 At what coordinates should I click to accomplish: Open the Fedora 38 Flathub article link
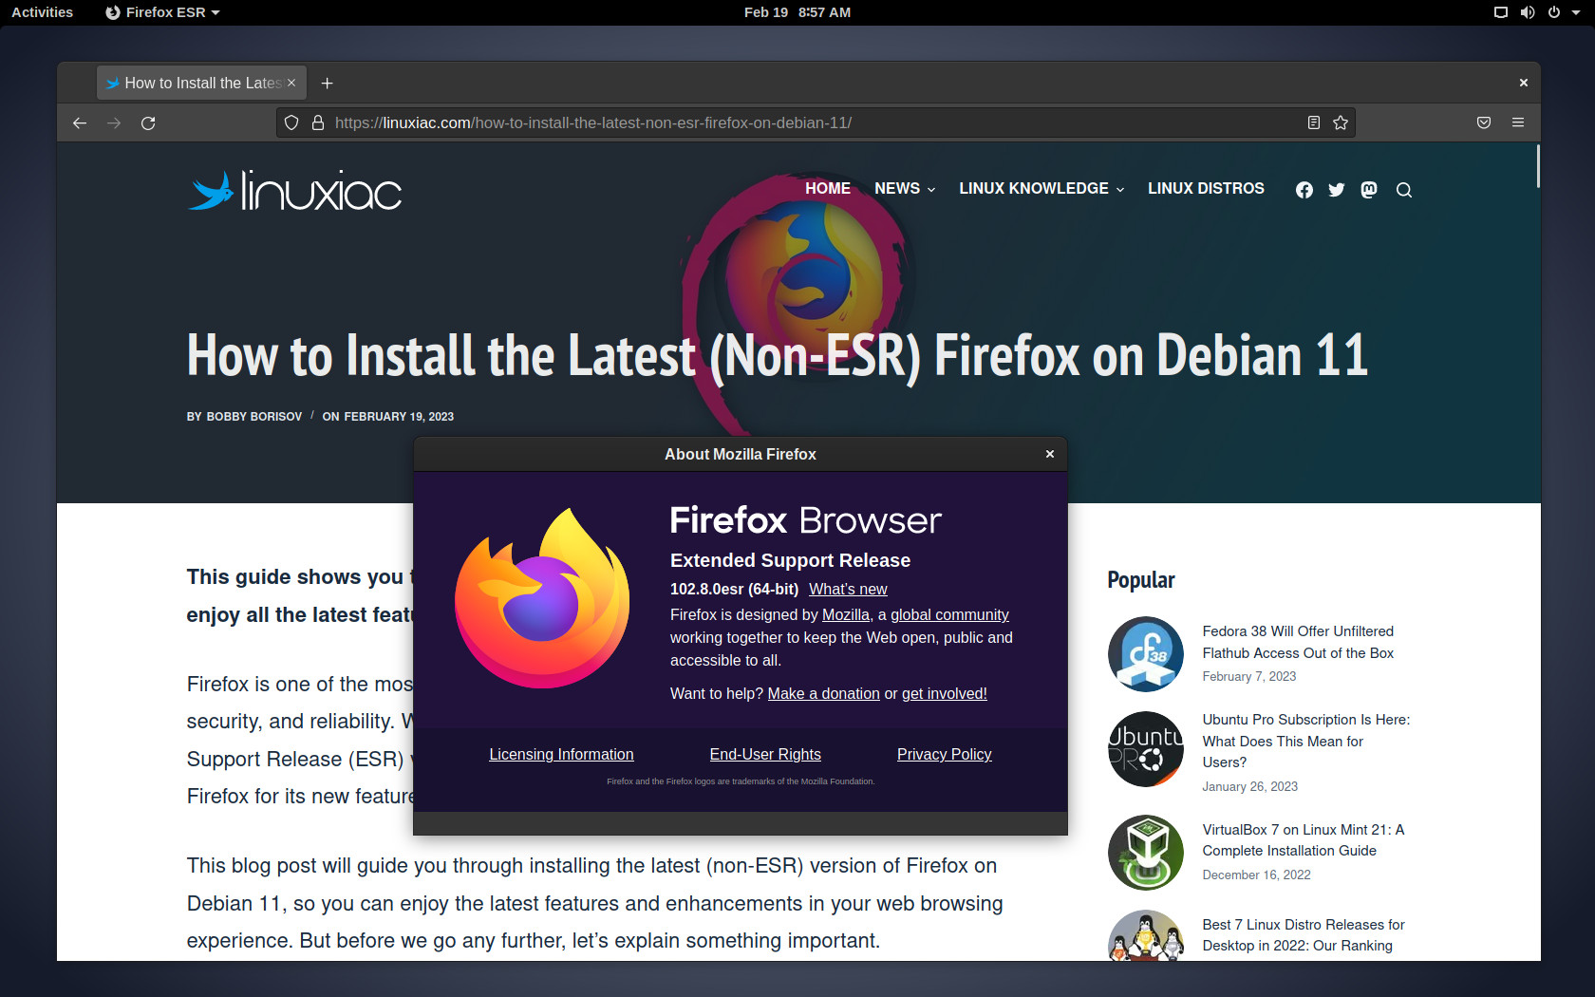click(x=1298, y=642)
